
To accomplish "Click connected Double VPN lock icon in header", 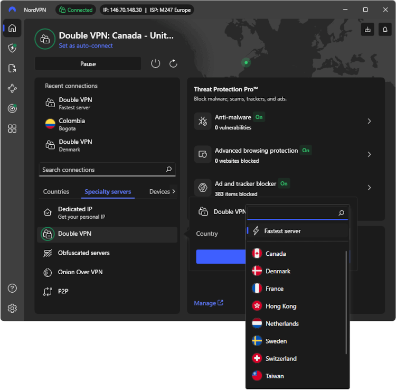I will tap(45, 39).
